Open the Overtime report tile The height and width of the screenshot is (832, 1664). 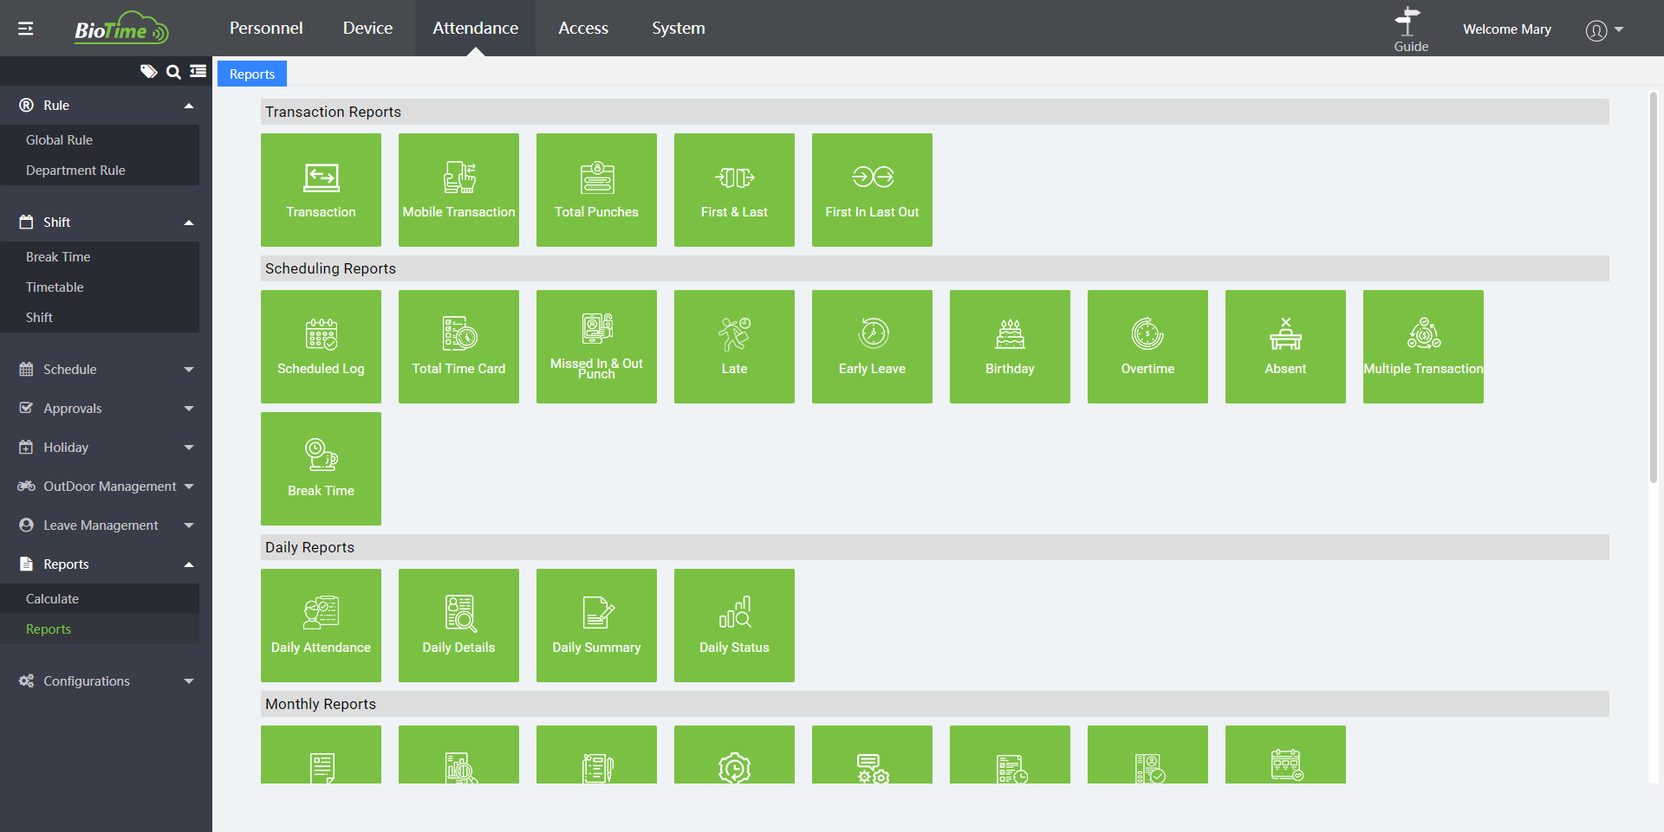coord(1147,346)
